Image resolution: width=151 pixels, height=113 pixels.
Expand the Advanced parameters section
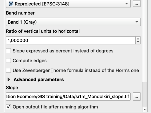click(x=9, y=79)
